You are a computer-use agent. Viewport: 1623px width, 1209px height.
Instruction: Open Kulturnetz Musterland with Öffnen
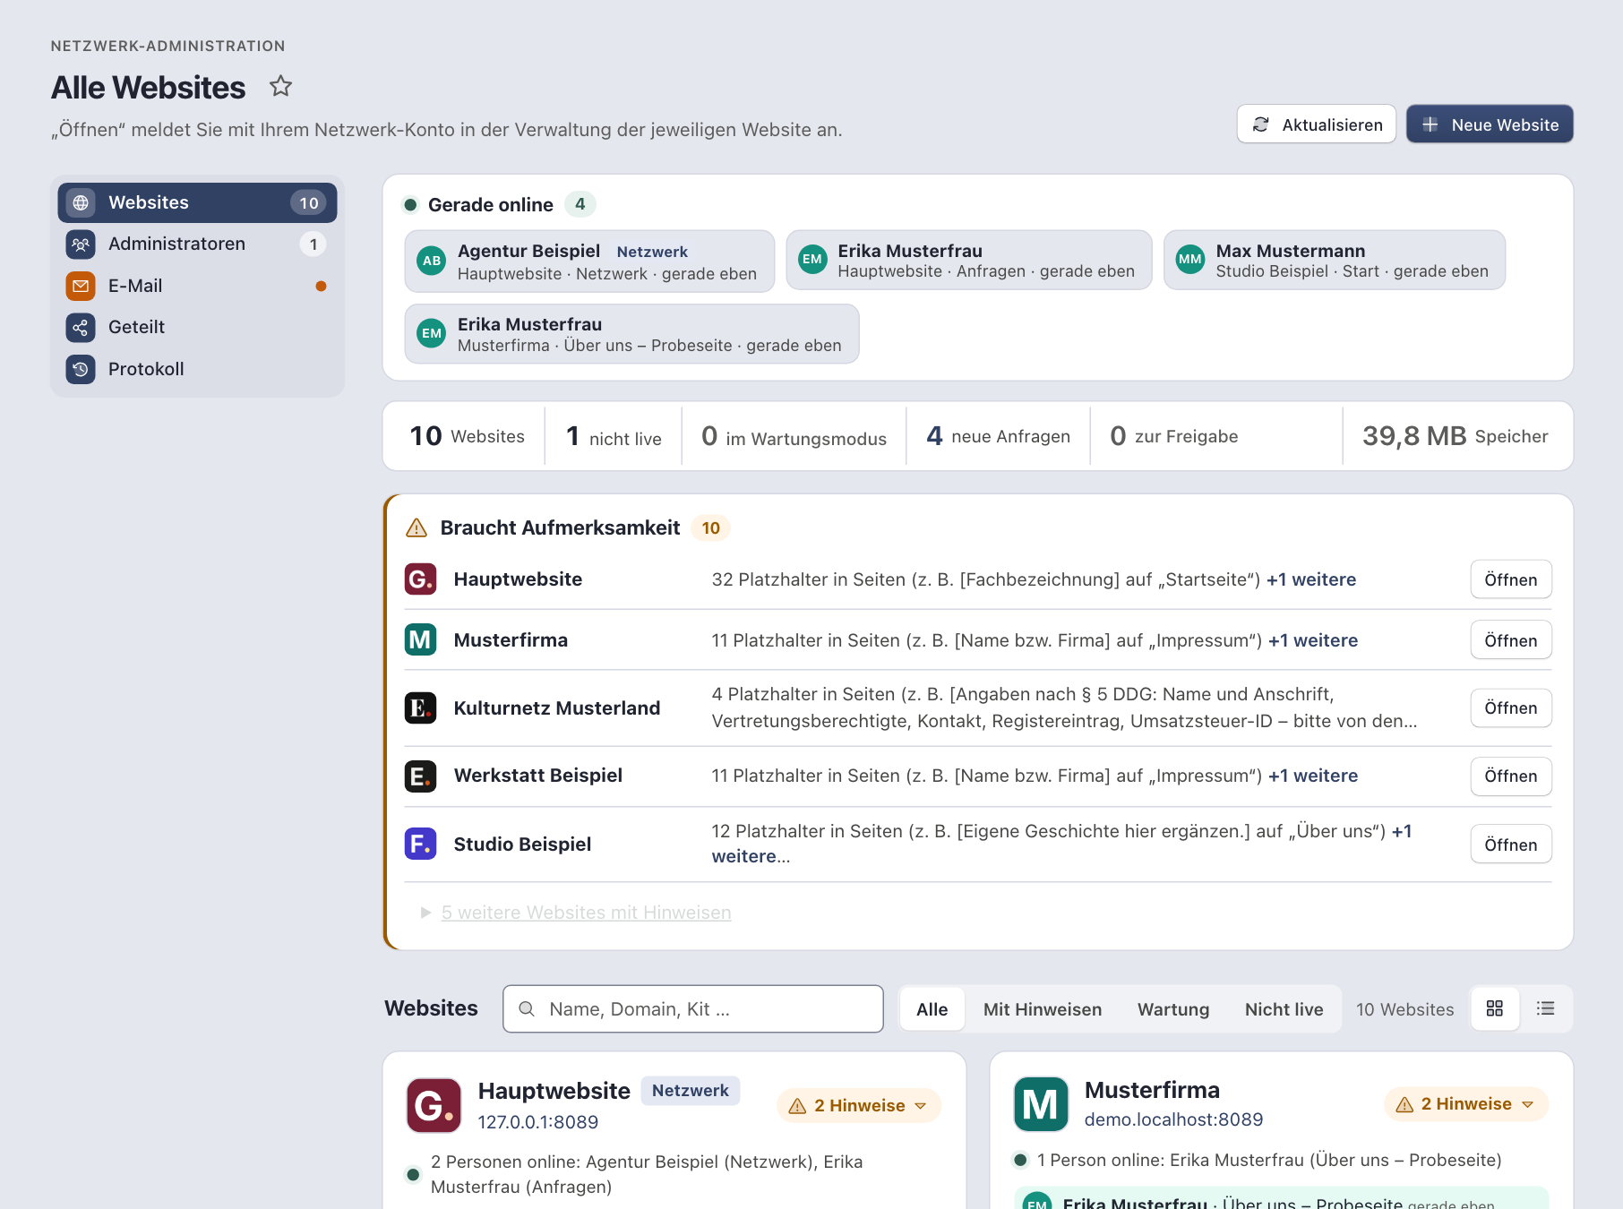(x=1511, y=707)
